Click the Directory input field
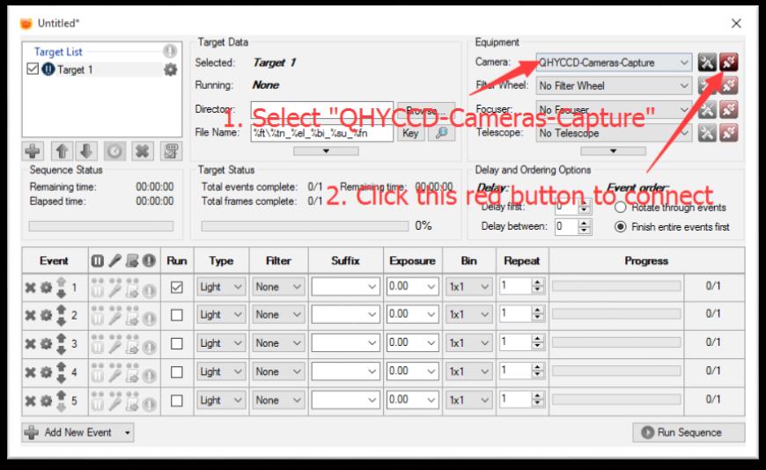Viewport: 766px width, 470px height. pyautogui.click(x=322, y=110)
